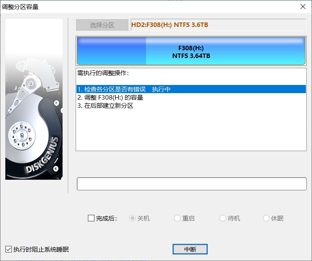Screen dimensions: 312x261
Task: Click the 中断 button to abort
Action: 190,249
